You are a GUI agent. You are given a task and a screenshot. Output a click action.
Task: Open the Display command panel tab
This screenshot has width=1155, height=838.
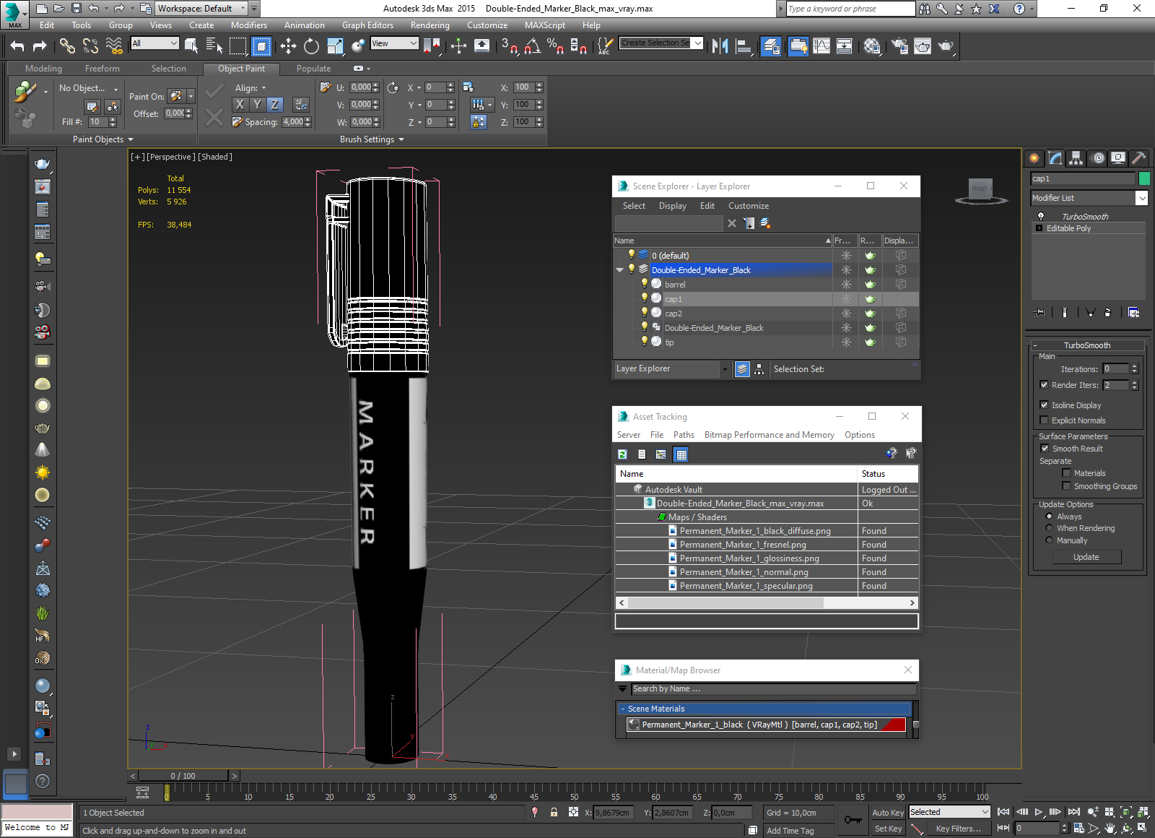(1118, 157)
